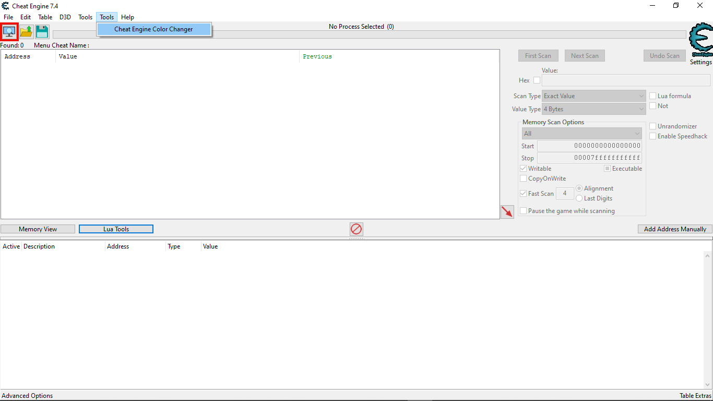713x401 pixels.
Task: Expand the memory region 'All' dropdown
Action: [x=582, y=134]
